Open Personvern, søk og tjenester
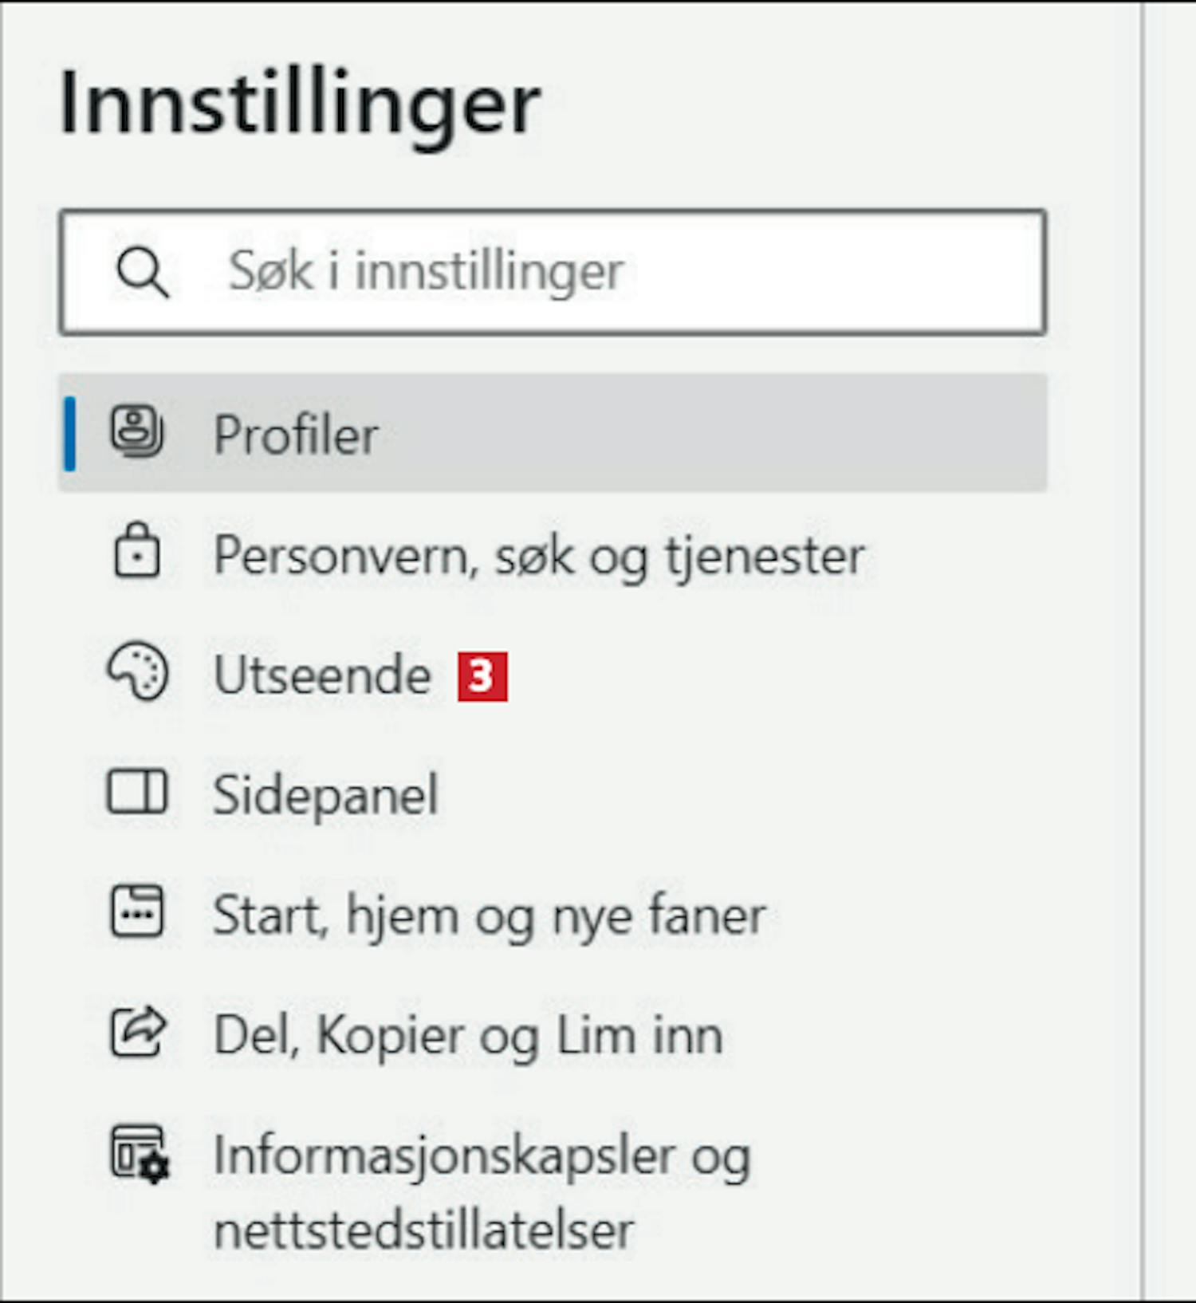The width and height of the screenshot is (1196, 1303). click(x=539, y=556)
